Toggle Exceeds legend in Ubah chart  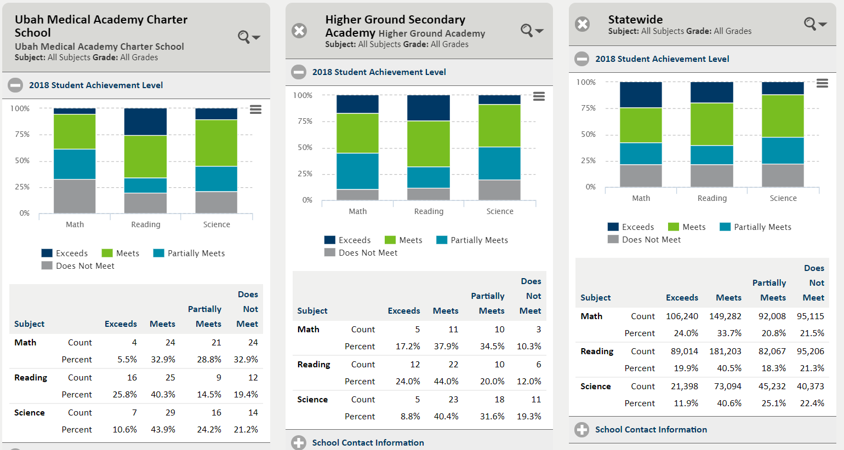coord(65,253)
